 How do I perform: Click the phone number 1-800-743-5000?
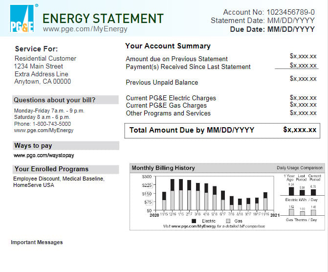[52, 124]
